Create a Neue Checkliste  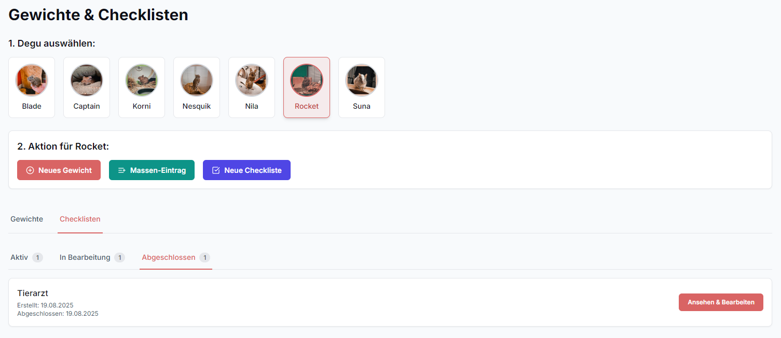click(x=246, y=170)
